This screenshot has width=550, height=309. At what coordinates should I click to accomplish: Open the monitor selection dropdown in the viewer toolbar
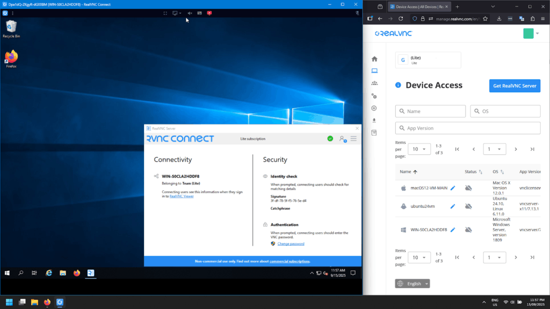point(177,13)
